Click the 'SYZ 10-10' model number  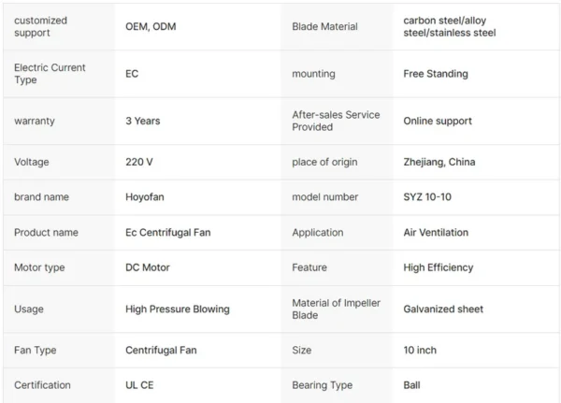click(427, 197)
